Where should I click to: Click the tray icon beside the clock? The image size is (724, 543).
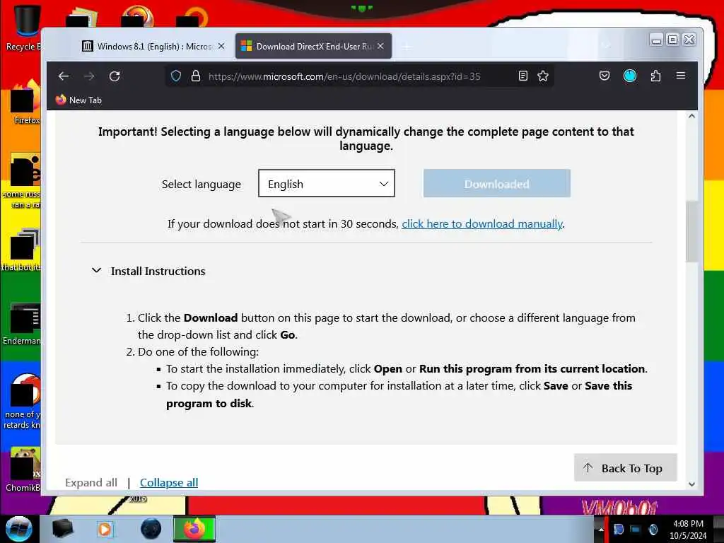click(x=653, y=529)
